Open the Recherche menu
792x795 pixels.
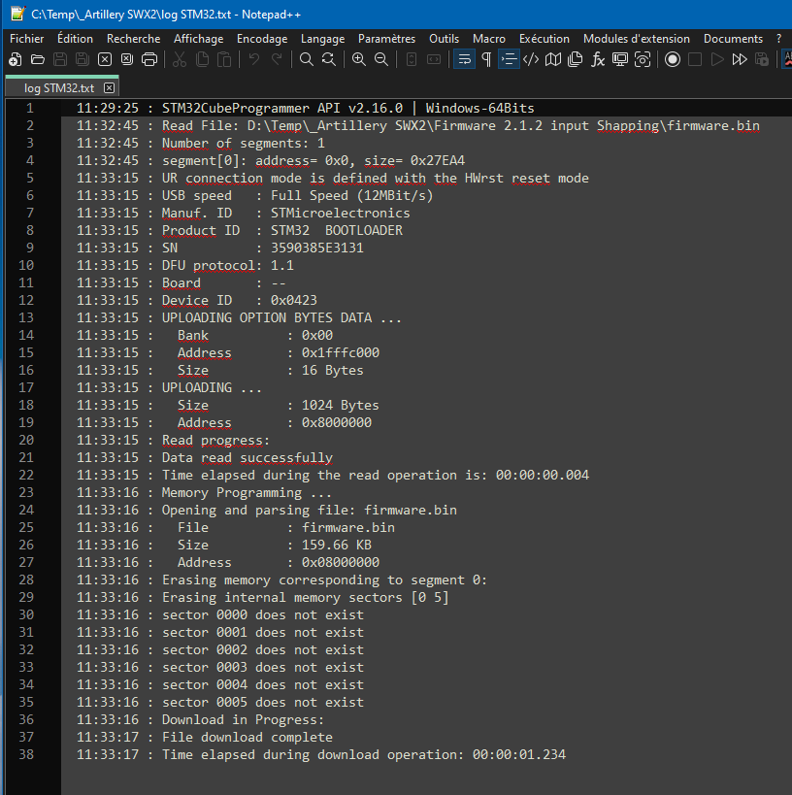[133, 39]
